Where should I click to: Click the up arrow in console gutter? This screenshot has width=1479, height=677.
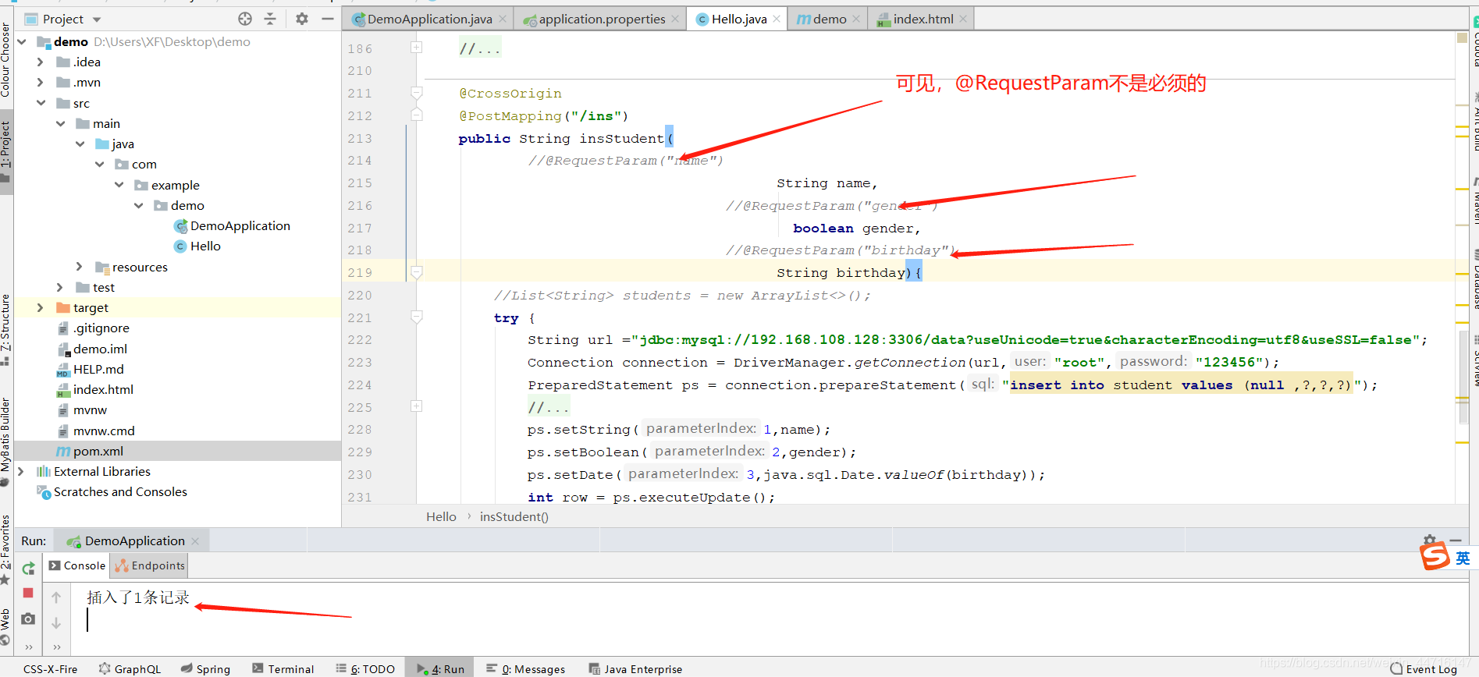tap(56, 597)
